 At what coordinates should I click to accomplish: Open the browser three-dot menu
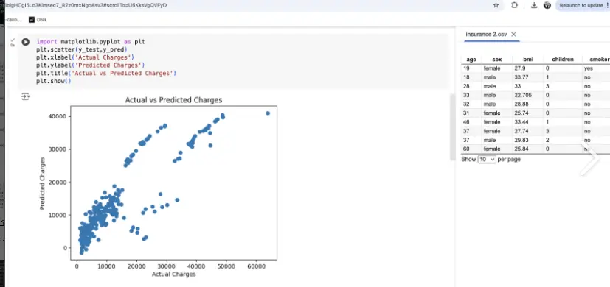point(607,5)
